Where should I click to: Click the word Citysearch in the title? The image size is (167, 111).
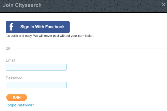[28, 5]
